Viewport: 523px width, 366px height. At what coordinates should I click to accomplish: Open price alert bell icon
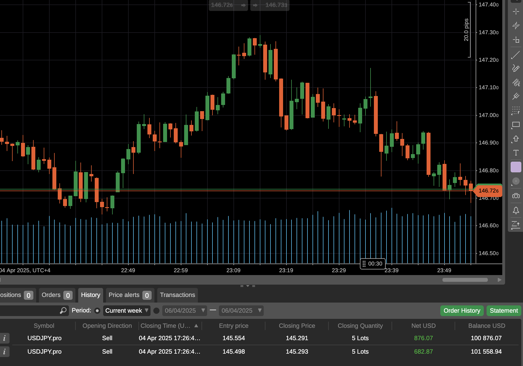click(x=515, y=210)
